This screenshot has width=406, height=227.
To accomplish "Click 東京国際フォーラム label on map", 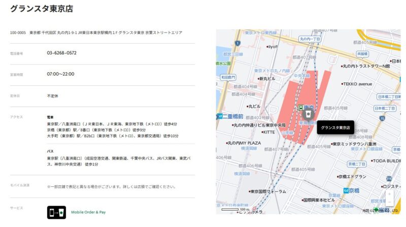I will pos(267,191).
